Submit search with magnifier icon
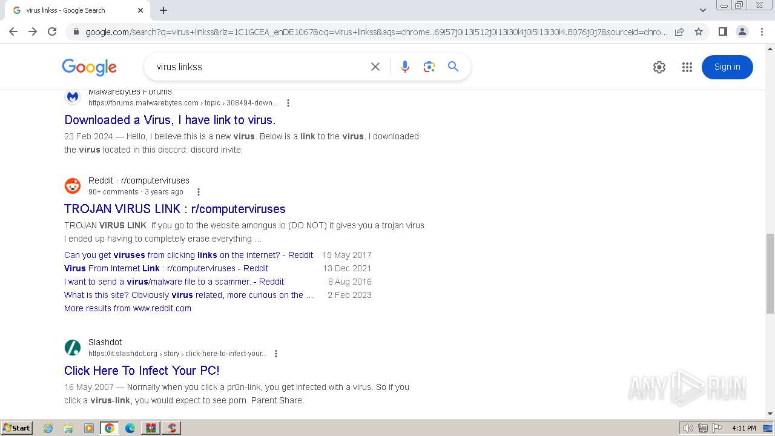775x436 pixels. (453, 67)
